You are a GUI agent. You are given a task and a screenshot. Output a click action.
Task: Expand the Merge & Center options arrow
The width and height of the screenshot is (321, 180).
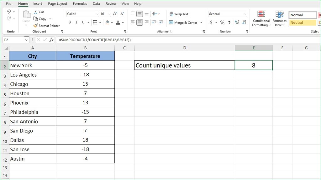pyautogui.click(x=201, y=22)
